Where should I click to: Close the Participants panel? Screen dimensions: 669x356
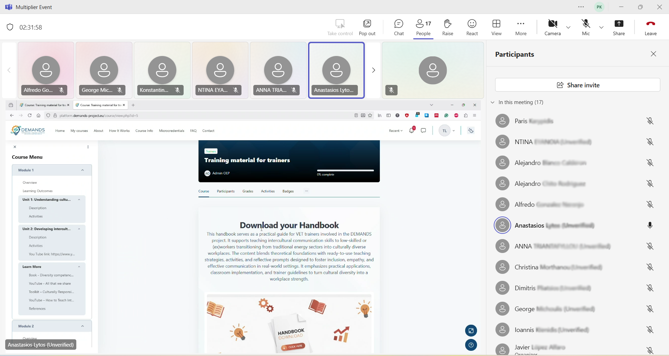654,54
